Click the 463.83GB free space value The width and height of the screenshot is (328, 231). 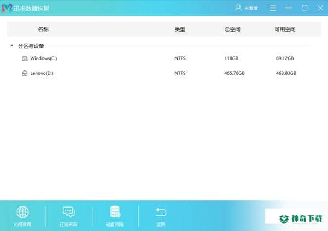point(286,73)
